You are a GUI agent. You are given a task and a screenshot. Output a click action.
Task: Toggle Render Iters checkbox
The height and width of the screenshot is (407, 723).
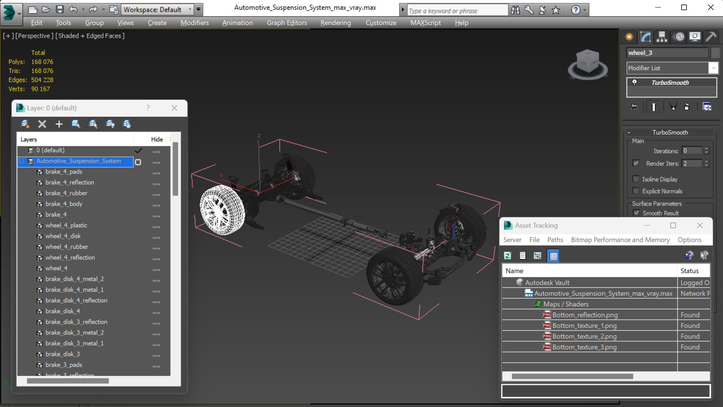[x=636, y=163]
